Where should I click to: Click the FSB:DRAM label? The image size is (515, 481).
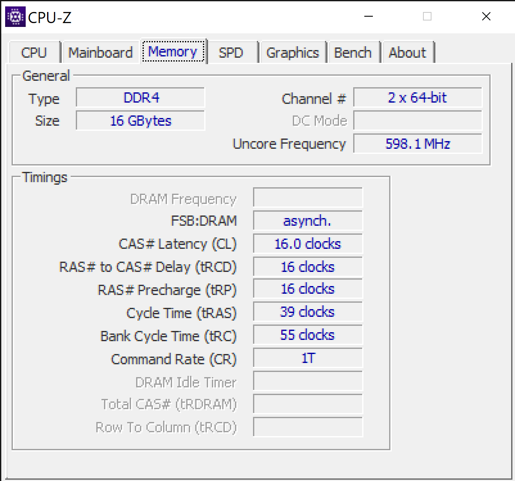204,221
